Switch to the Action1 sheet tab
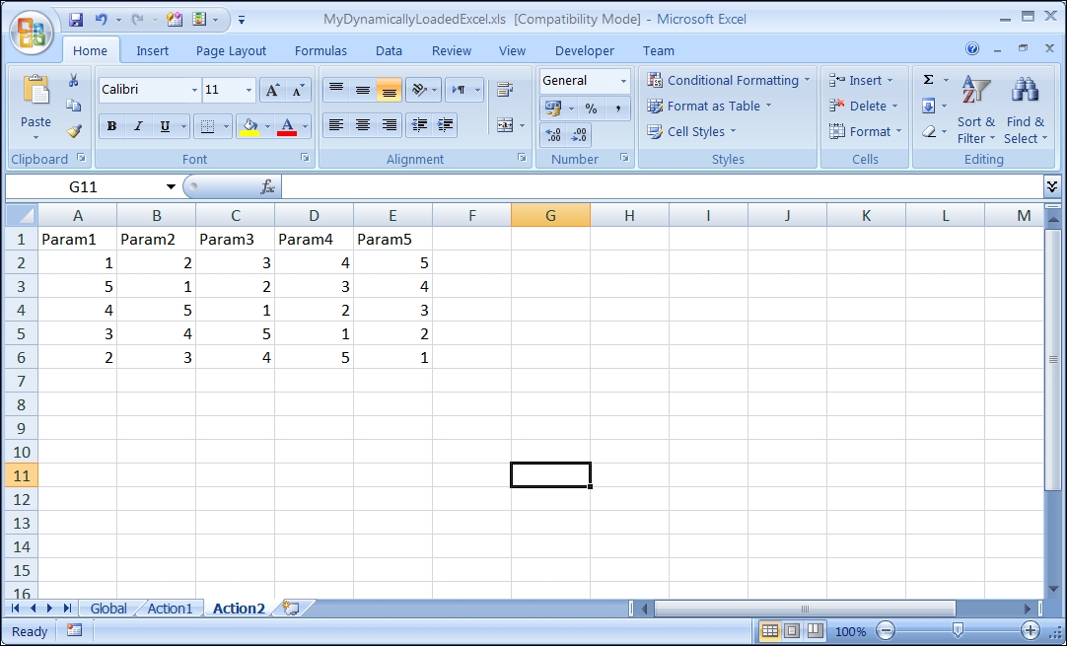 pos(170,609)
